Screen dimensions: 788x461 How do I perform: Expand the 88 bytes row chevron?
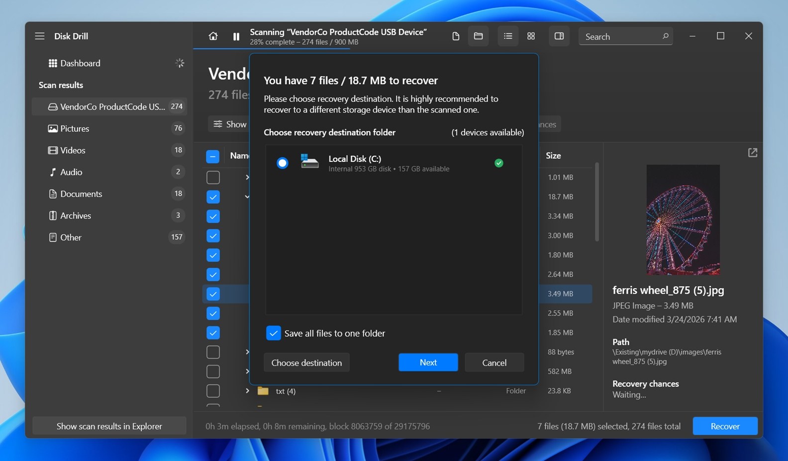click(x=247, y=352)
